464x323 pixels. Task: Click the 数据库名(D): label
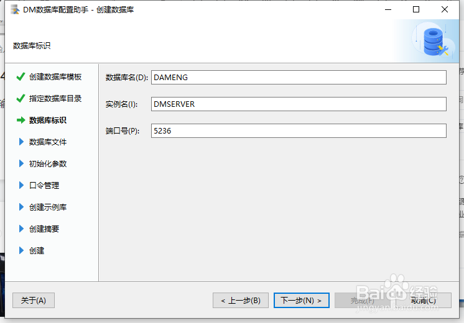[127, 78]
